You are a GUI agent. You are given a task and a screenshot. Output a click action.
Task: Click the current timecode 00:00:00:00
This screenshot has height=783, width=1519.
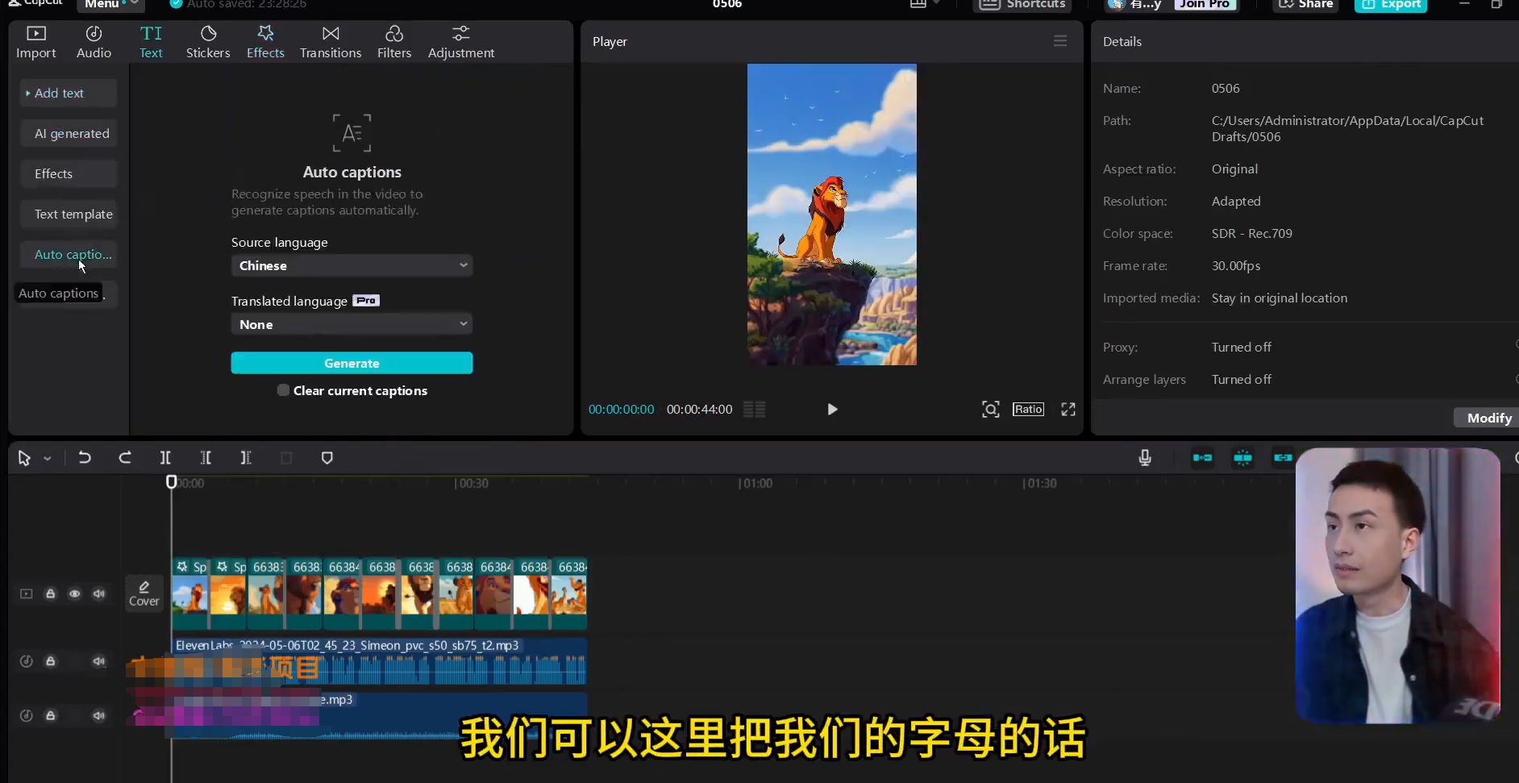pos(621,410)
